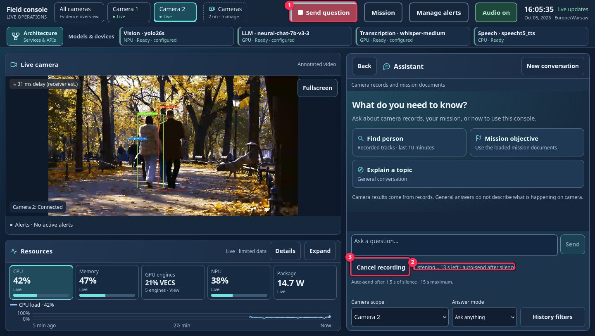This screenshot has height=336, width=595.
Task: Click the Mission objective flag icon
Action: click(478, 139)
